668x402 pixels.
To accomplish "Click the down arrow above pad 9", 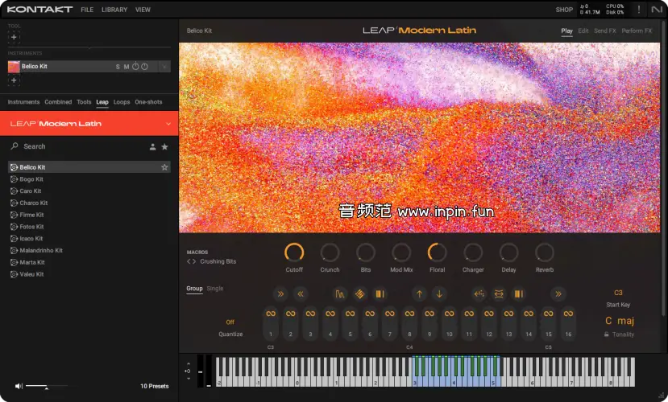I will tap(438, 293).
